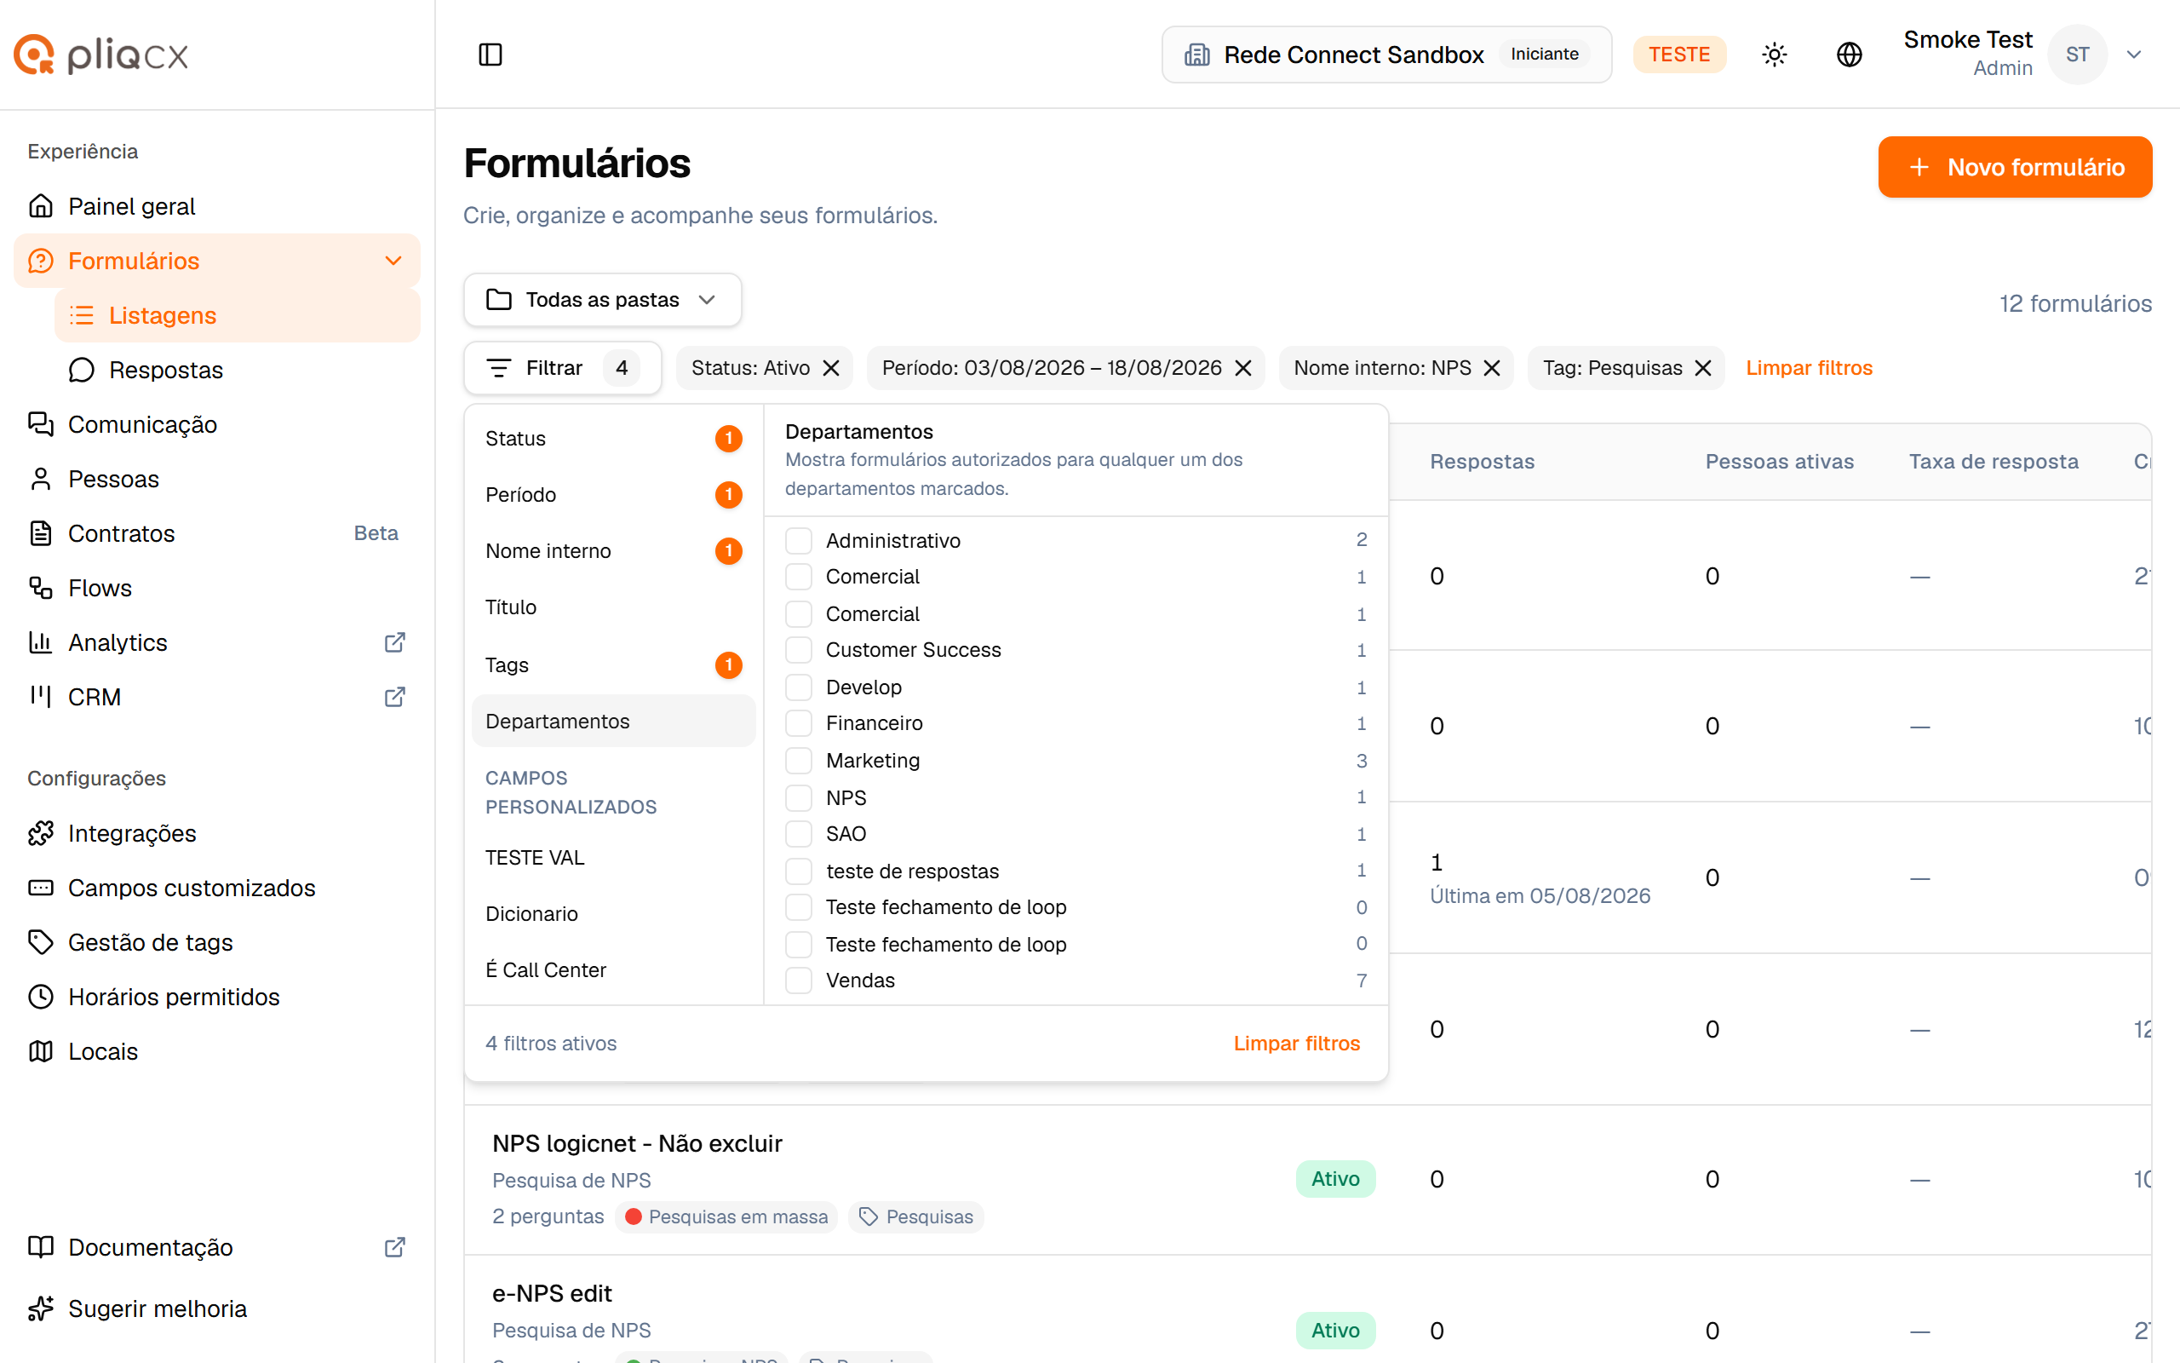Open language selector globe icon
The width and height of the screenshot is (2180, 1363).
pos(1849,54)
